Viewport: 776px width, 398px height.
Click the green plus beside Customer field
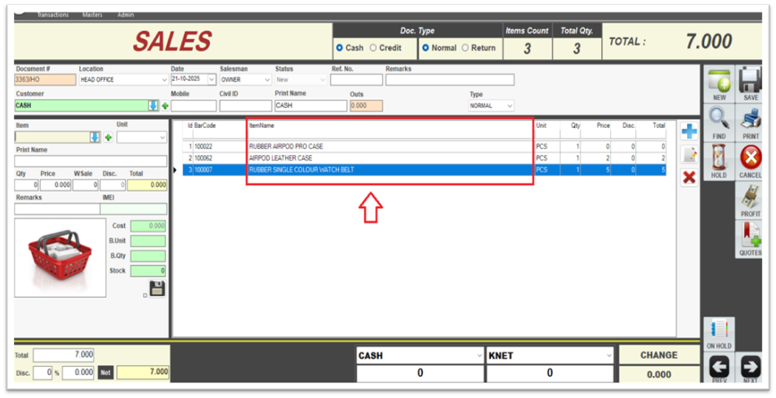[x=165, y=106]
